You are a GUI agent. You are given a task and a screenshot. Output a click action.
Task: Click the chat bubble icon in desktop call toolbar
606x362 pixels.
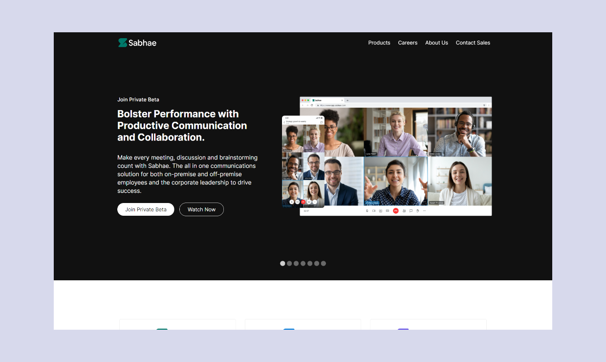tap(411, 211)
